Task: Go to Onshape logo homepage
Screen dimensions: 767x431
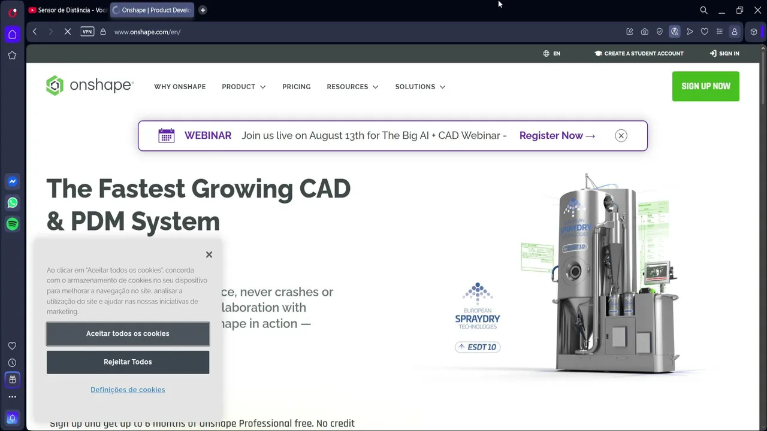Action: point(90,86)
